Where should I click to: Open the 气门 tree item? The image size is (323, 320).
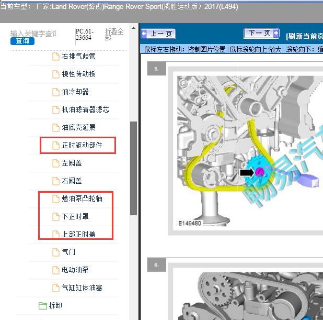point(68,252)
